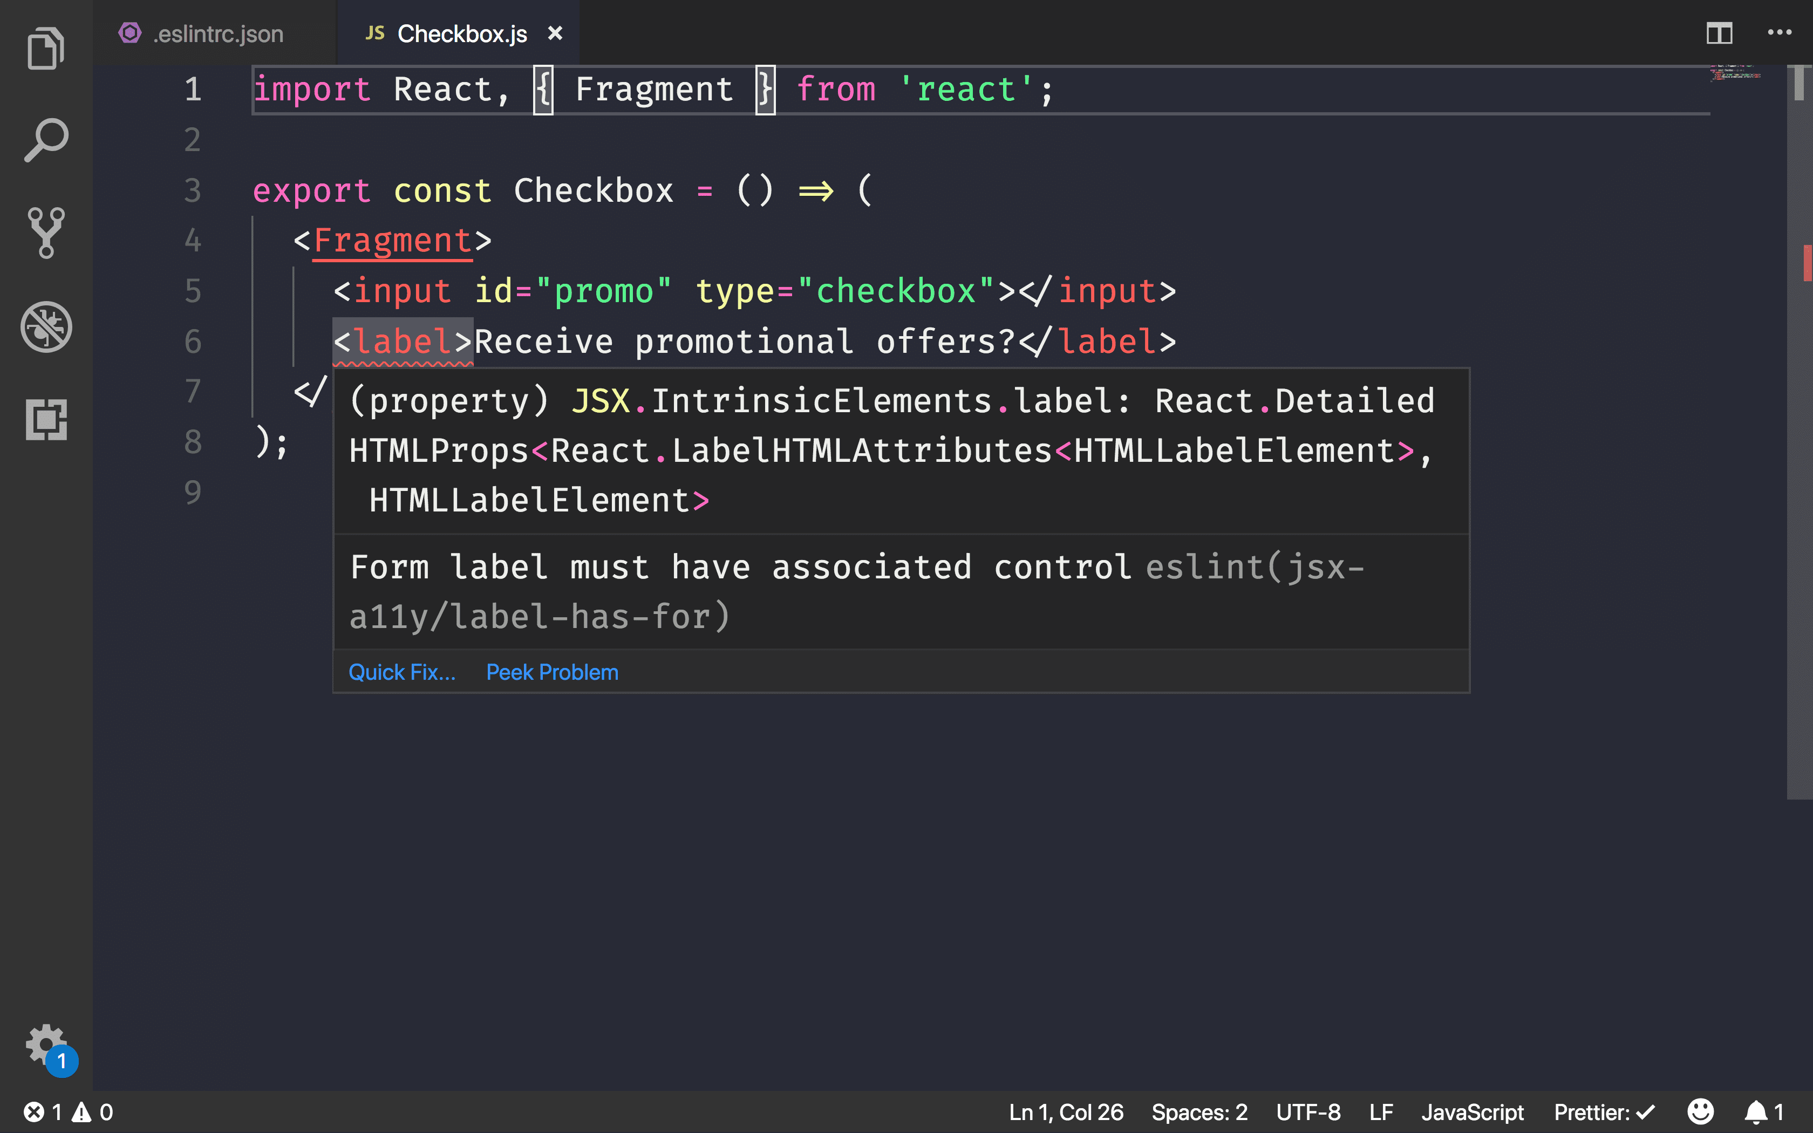
Task: Click the More Actions ellipsis icon
Action: coord(1779,32)
